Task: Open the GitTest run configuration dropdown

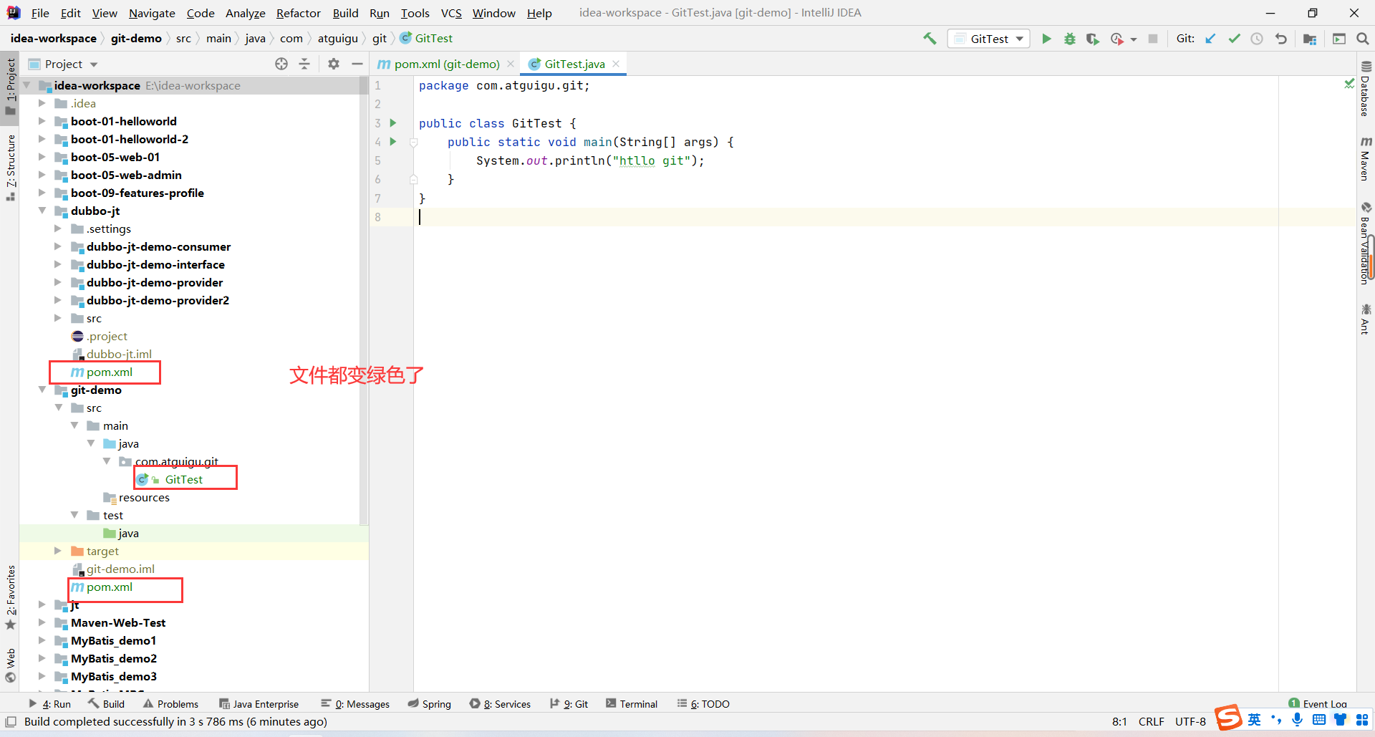Action: [x=989, y=39]
